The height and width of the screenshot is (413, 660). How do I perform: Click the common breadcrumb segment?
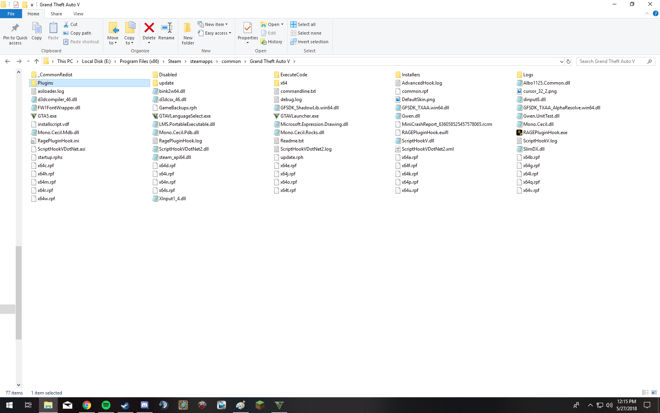coord(231,61)
